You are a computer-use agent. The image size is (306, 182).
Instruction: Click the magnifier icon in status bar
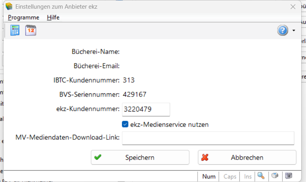coord(261,176)
